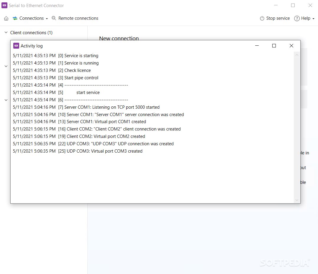The image size is (318, 274).
Task: Open the Connections dropdown menu
Action: pyautogui.click(x=30, y=18)
